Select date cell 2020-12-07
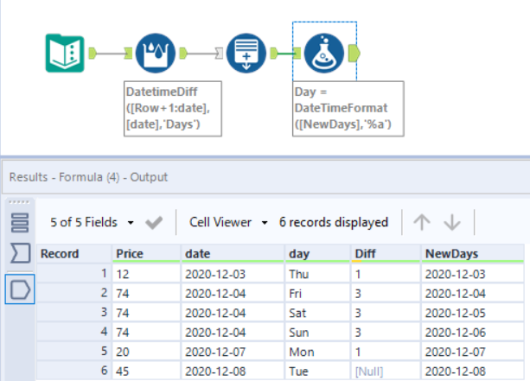Viewport: 530px width, 381px height. (233, 352)
